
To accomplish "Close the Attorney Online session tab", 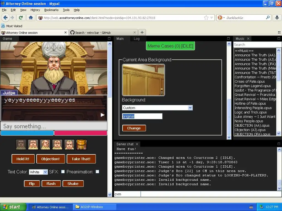I will pyautogui.click(x=66, y=32).
